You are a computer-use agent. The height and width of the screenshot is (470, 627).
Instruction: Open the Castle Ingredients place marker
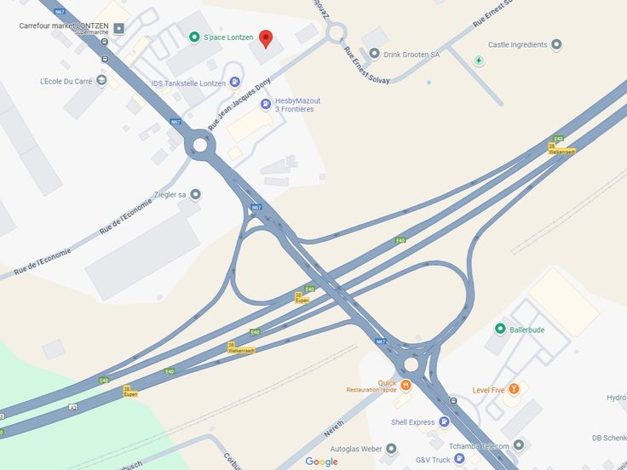click(556, 44)
